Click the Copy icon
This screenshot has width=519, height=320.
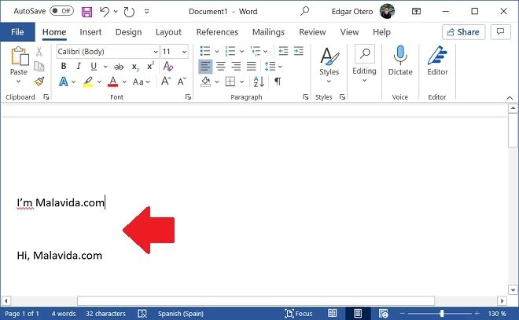(39, 67)
